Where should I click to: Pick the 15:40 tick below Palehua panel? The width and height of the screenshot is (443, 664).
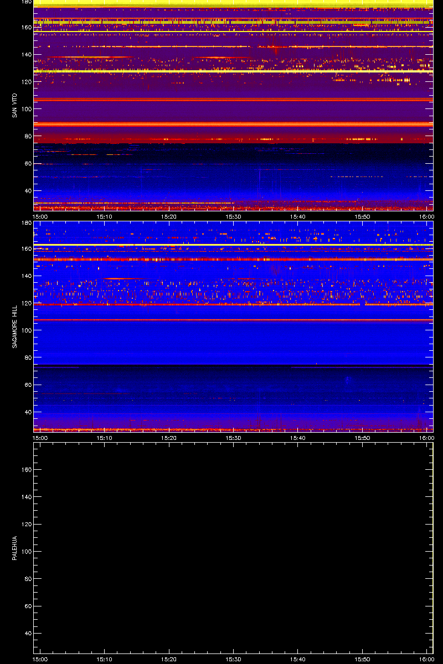coord(298,660)
